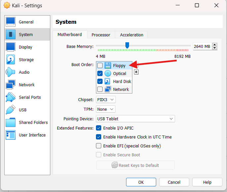
Task: Open the Serial Ports connector icon
Action: click(x=11, y=97)
